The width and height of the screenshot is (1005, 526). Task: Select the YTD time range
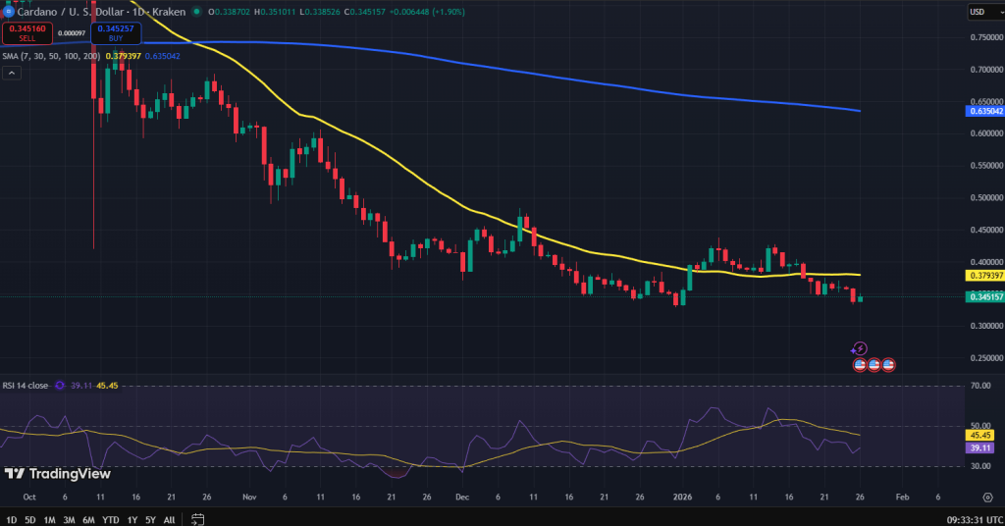111,519
